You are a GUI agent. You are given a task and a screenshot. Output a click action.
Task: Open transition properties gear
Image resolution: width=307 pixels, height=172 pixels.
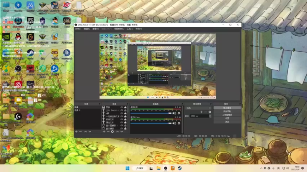click(x=210, y=112)
